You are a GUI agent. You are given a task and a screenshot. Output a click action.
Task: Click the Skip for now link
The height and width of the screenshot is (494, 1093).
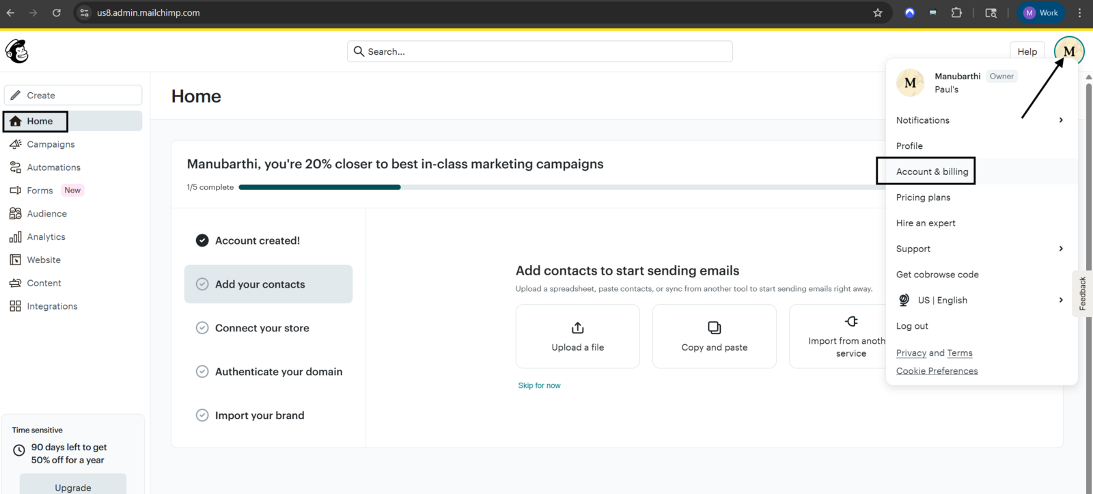tap(539, 385)
